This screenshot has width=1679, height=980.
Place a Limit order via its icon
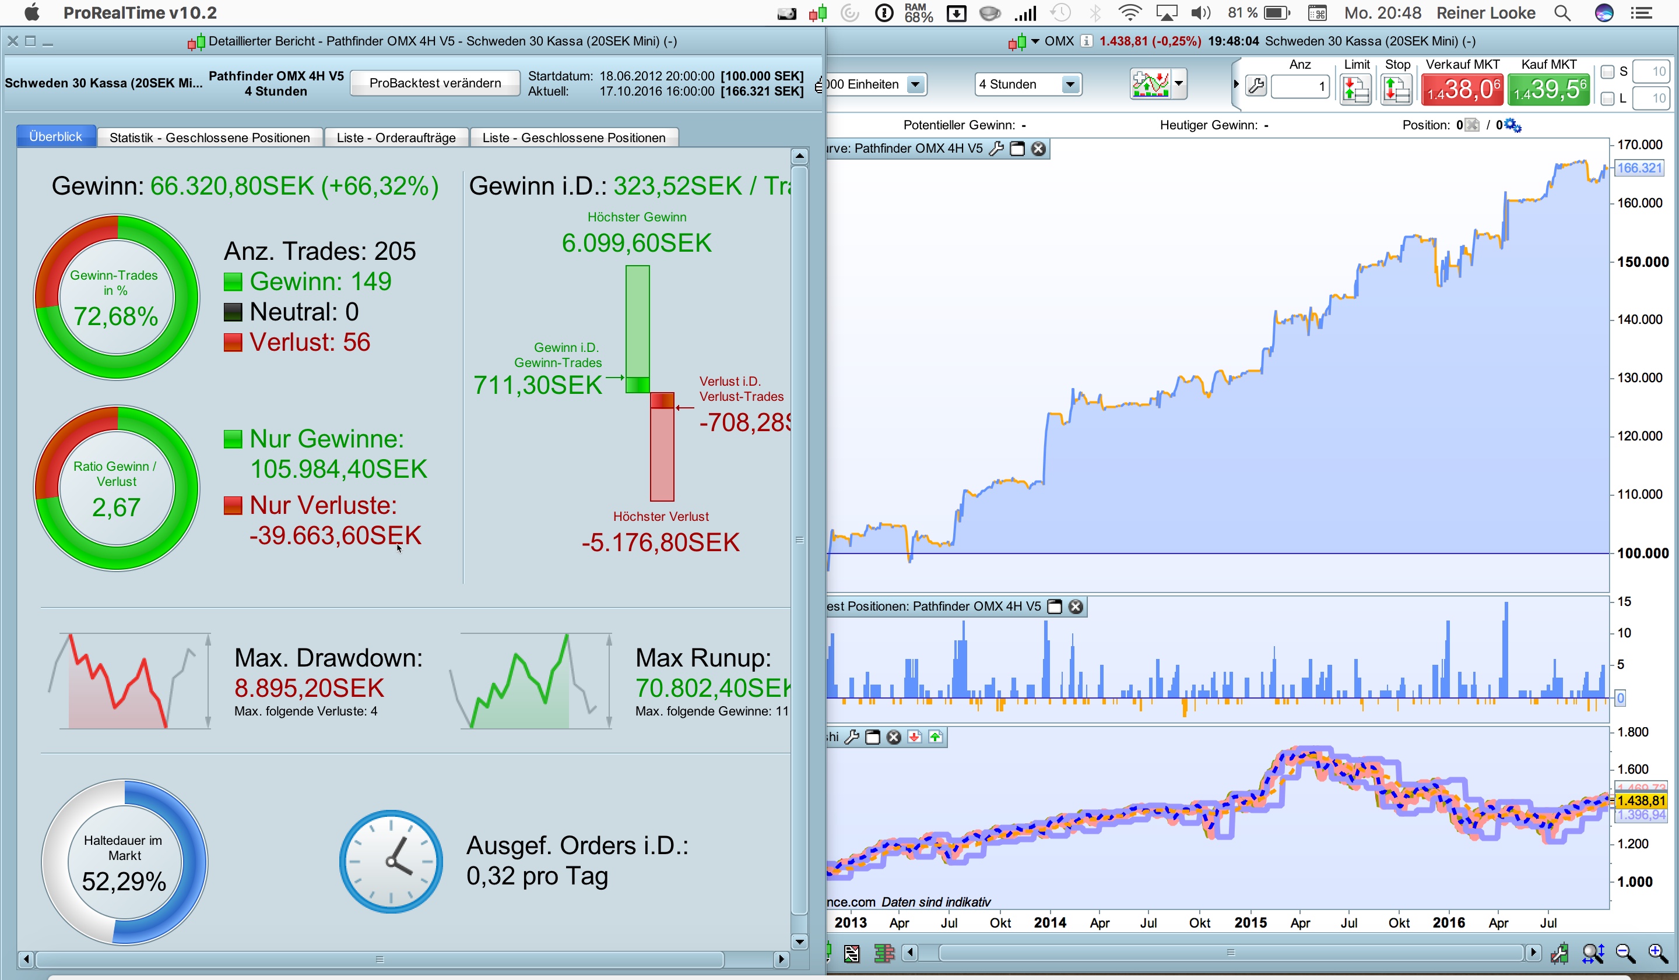pyautogui.click(x=1355, y=90)
